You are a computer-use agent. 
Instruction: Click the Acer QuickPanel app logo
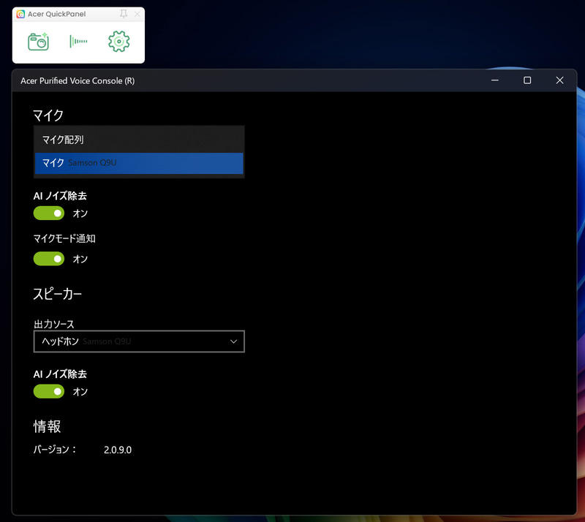[20, 14]
